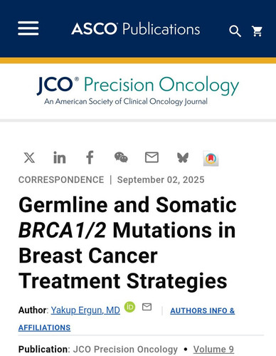276x356 pixels.
Task: Share article via WeChat
Action: tap(121, 157)
